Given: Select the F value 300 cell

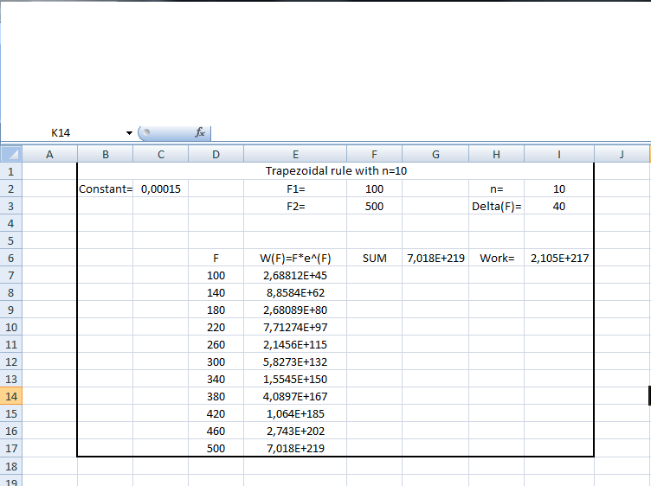Looking at the screenshot, I should [216, 361].
